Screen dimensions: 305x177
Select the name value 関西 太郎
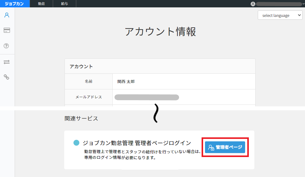click(x=126, y=81)
